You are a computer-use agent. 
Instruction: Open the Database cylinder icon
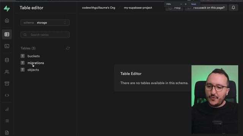pyautogui.click(x=7, y=60)
